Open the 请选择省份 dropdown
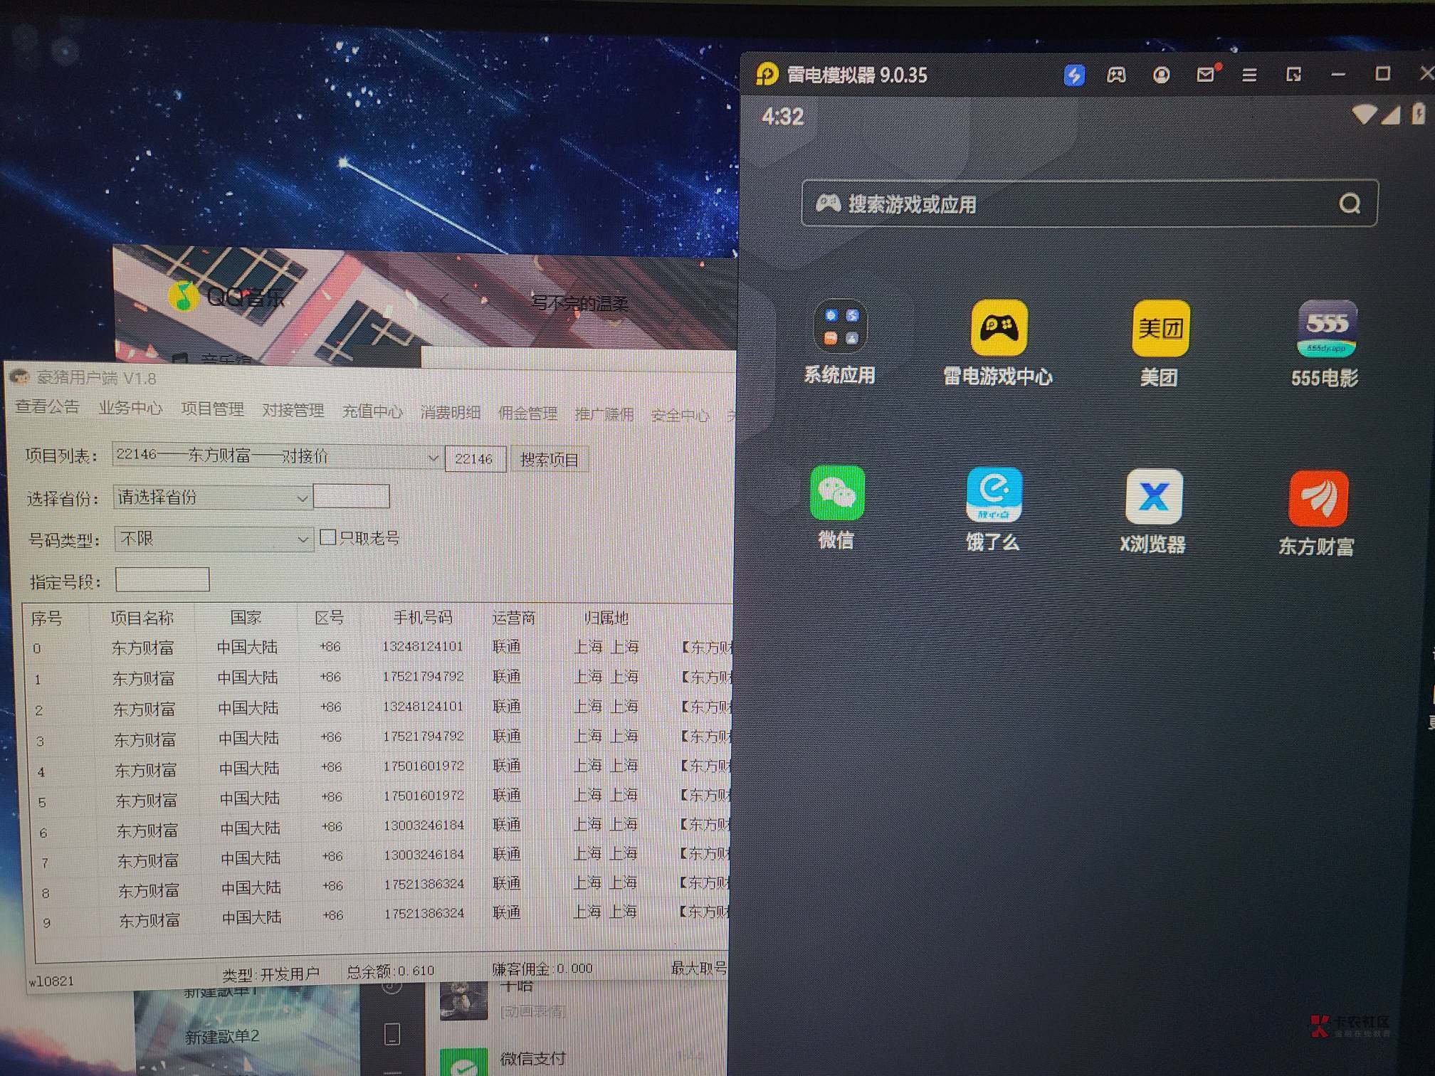Screen dimensions: 1435x1076 coord(302,498)
